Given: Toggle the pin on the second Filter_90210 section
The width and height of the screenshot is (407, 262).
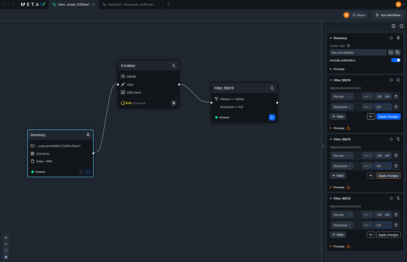Looking at the screenshot, I should [x=398, y=139].
